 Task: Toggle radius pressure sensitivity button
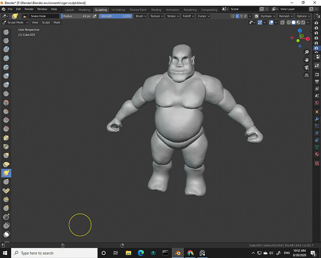[x=95, y=16]
